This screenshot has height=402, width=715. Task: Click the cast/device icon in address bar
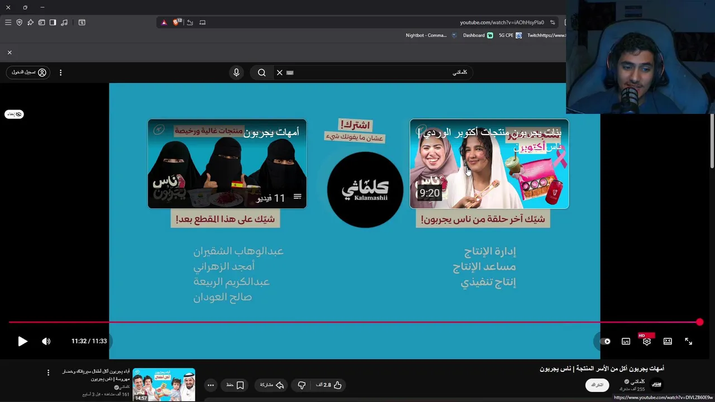click(202, 22)
